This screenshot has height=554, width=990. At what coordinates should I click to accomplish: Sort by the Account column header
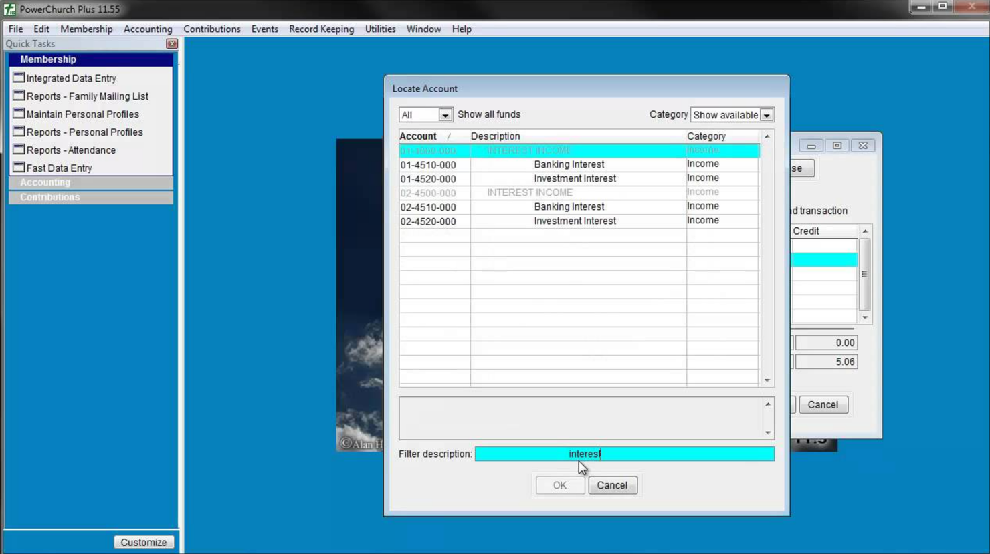(434, 136)
